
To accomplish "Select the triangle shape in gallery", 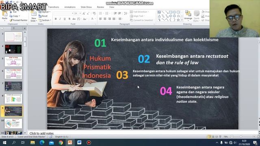I will pyautogui.click(x=159, y=16).
